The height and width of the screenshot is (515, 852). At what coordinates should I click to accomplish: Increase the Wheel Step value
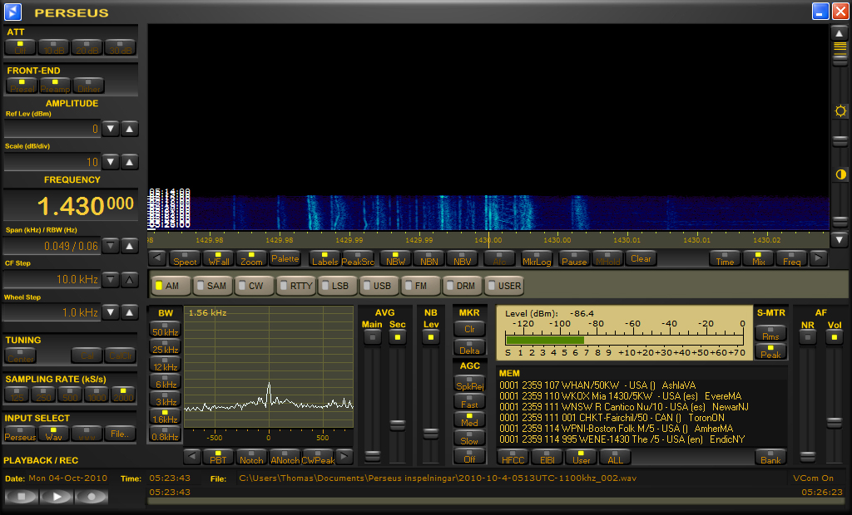(x=129, y=312)
